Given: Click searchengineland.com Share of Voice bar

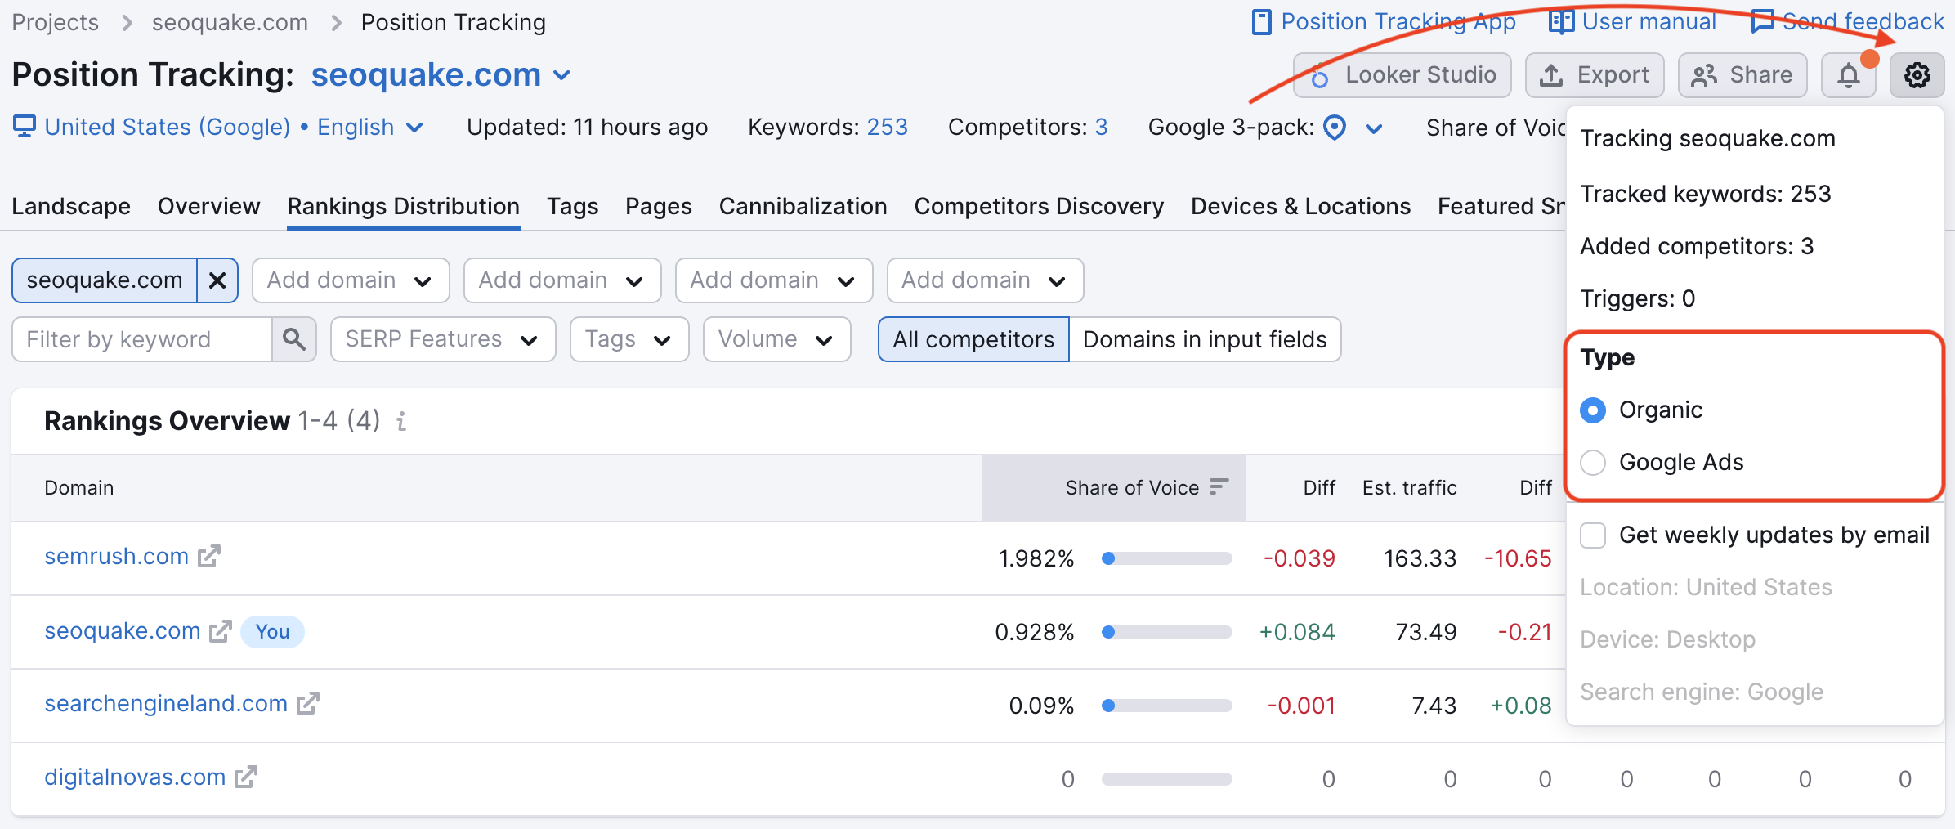Looking at the screenshot, I should tap(1166, 706).
